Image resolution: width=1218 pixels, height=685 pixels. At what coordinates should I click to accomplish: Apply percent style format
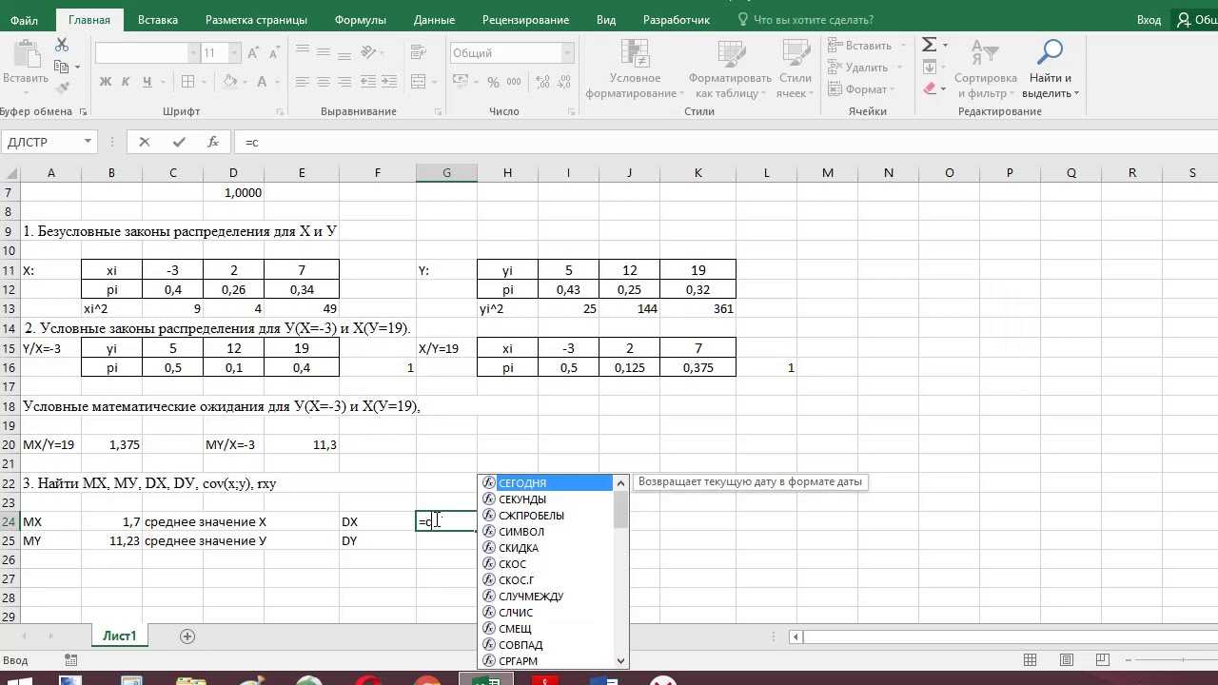pos(493,83)
